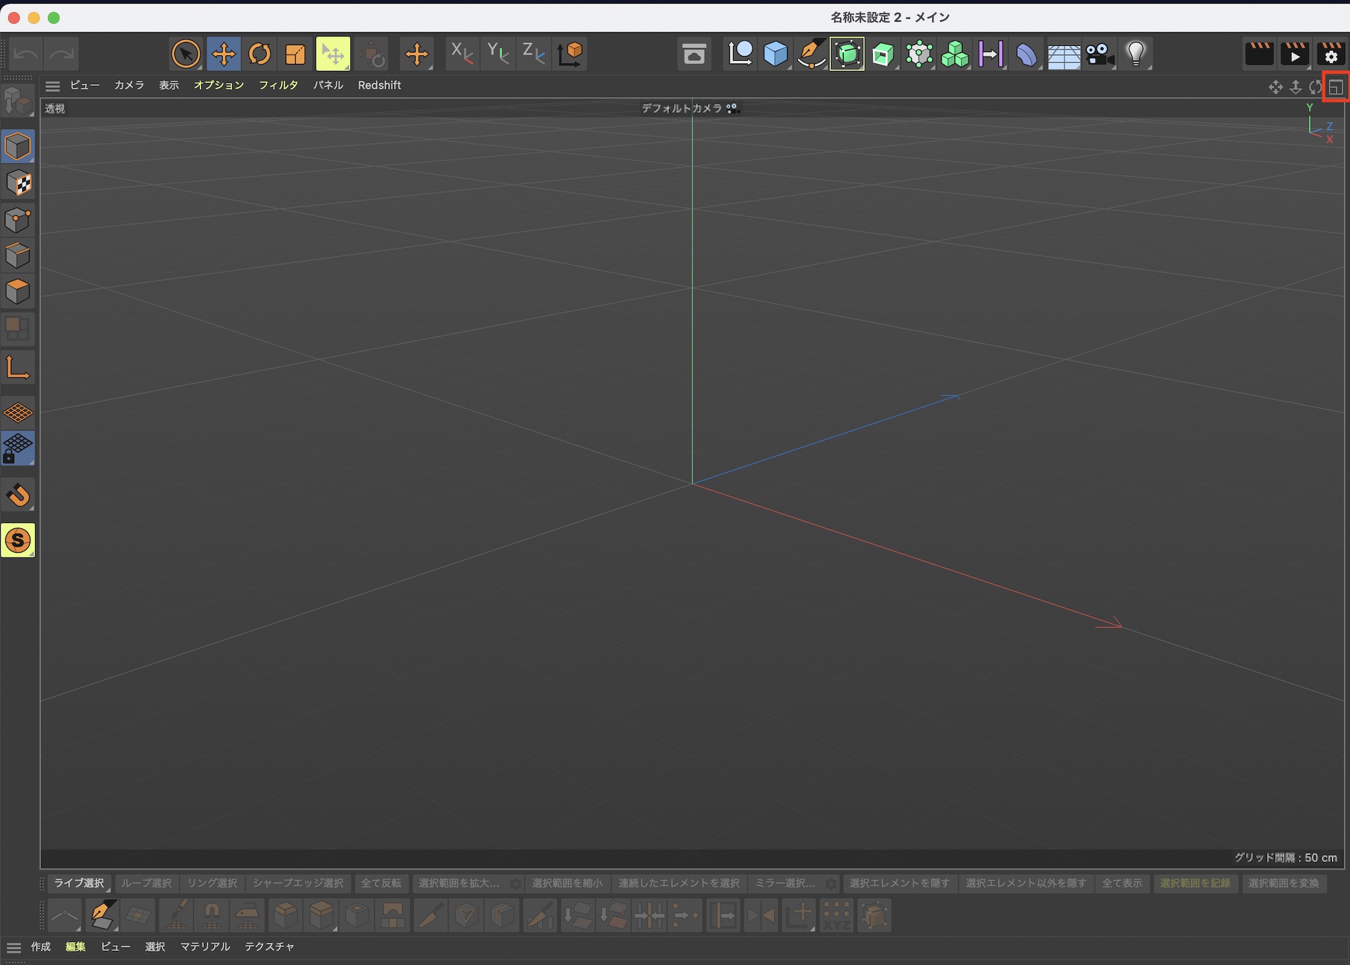The height and width of the screenshot is (965, 1350).
Task: Choose the Spline Pen tool
Action: [x=811, y=54]
